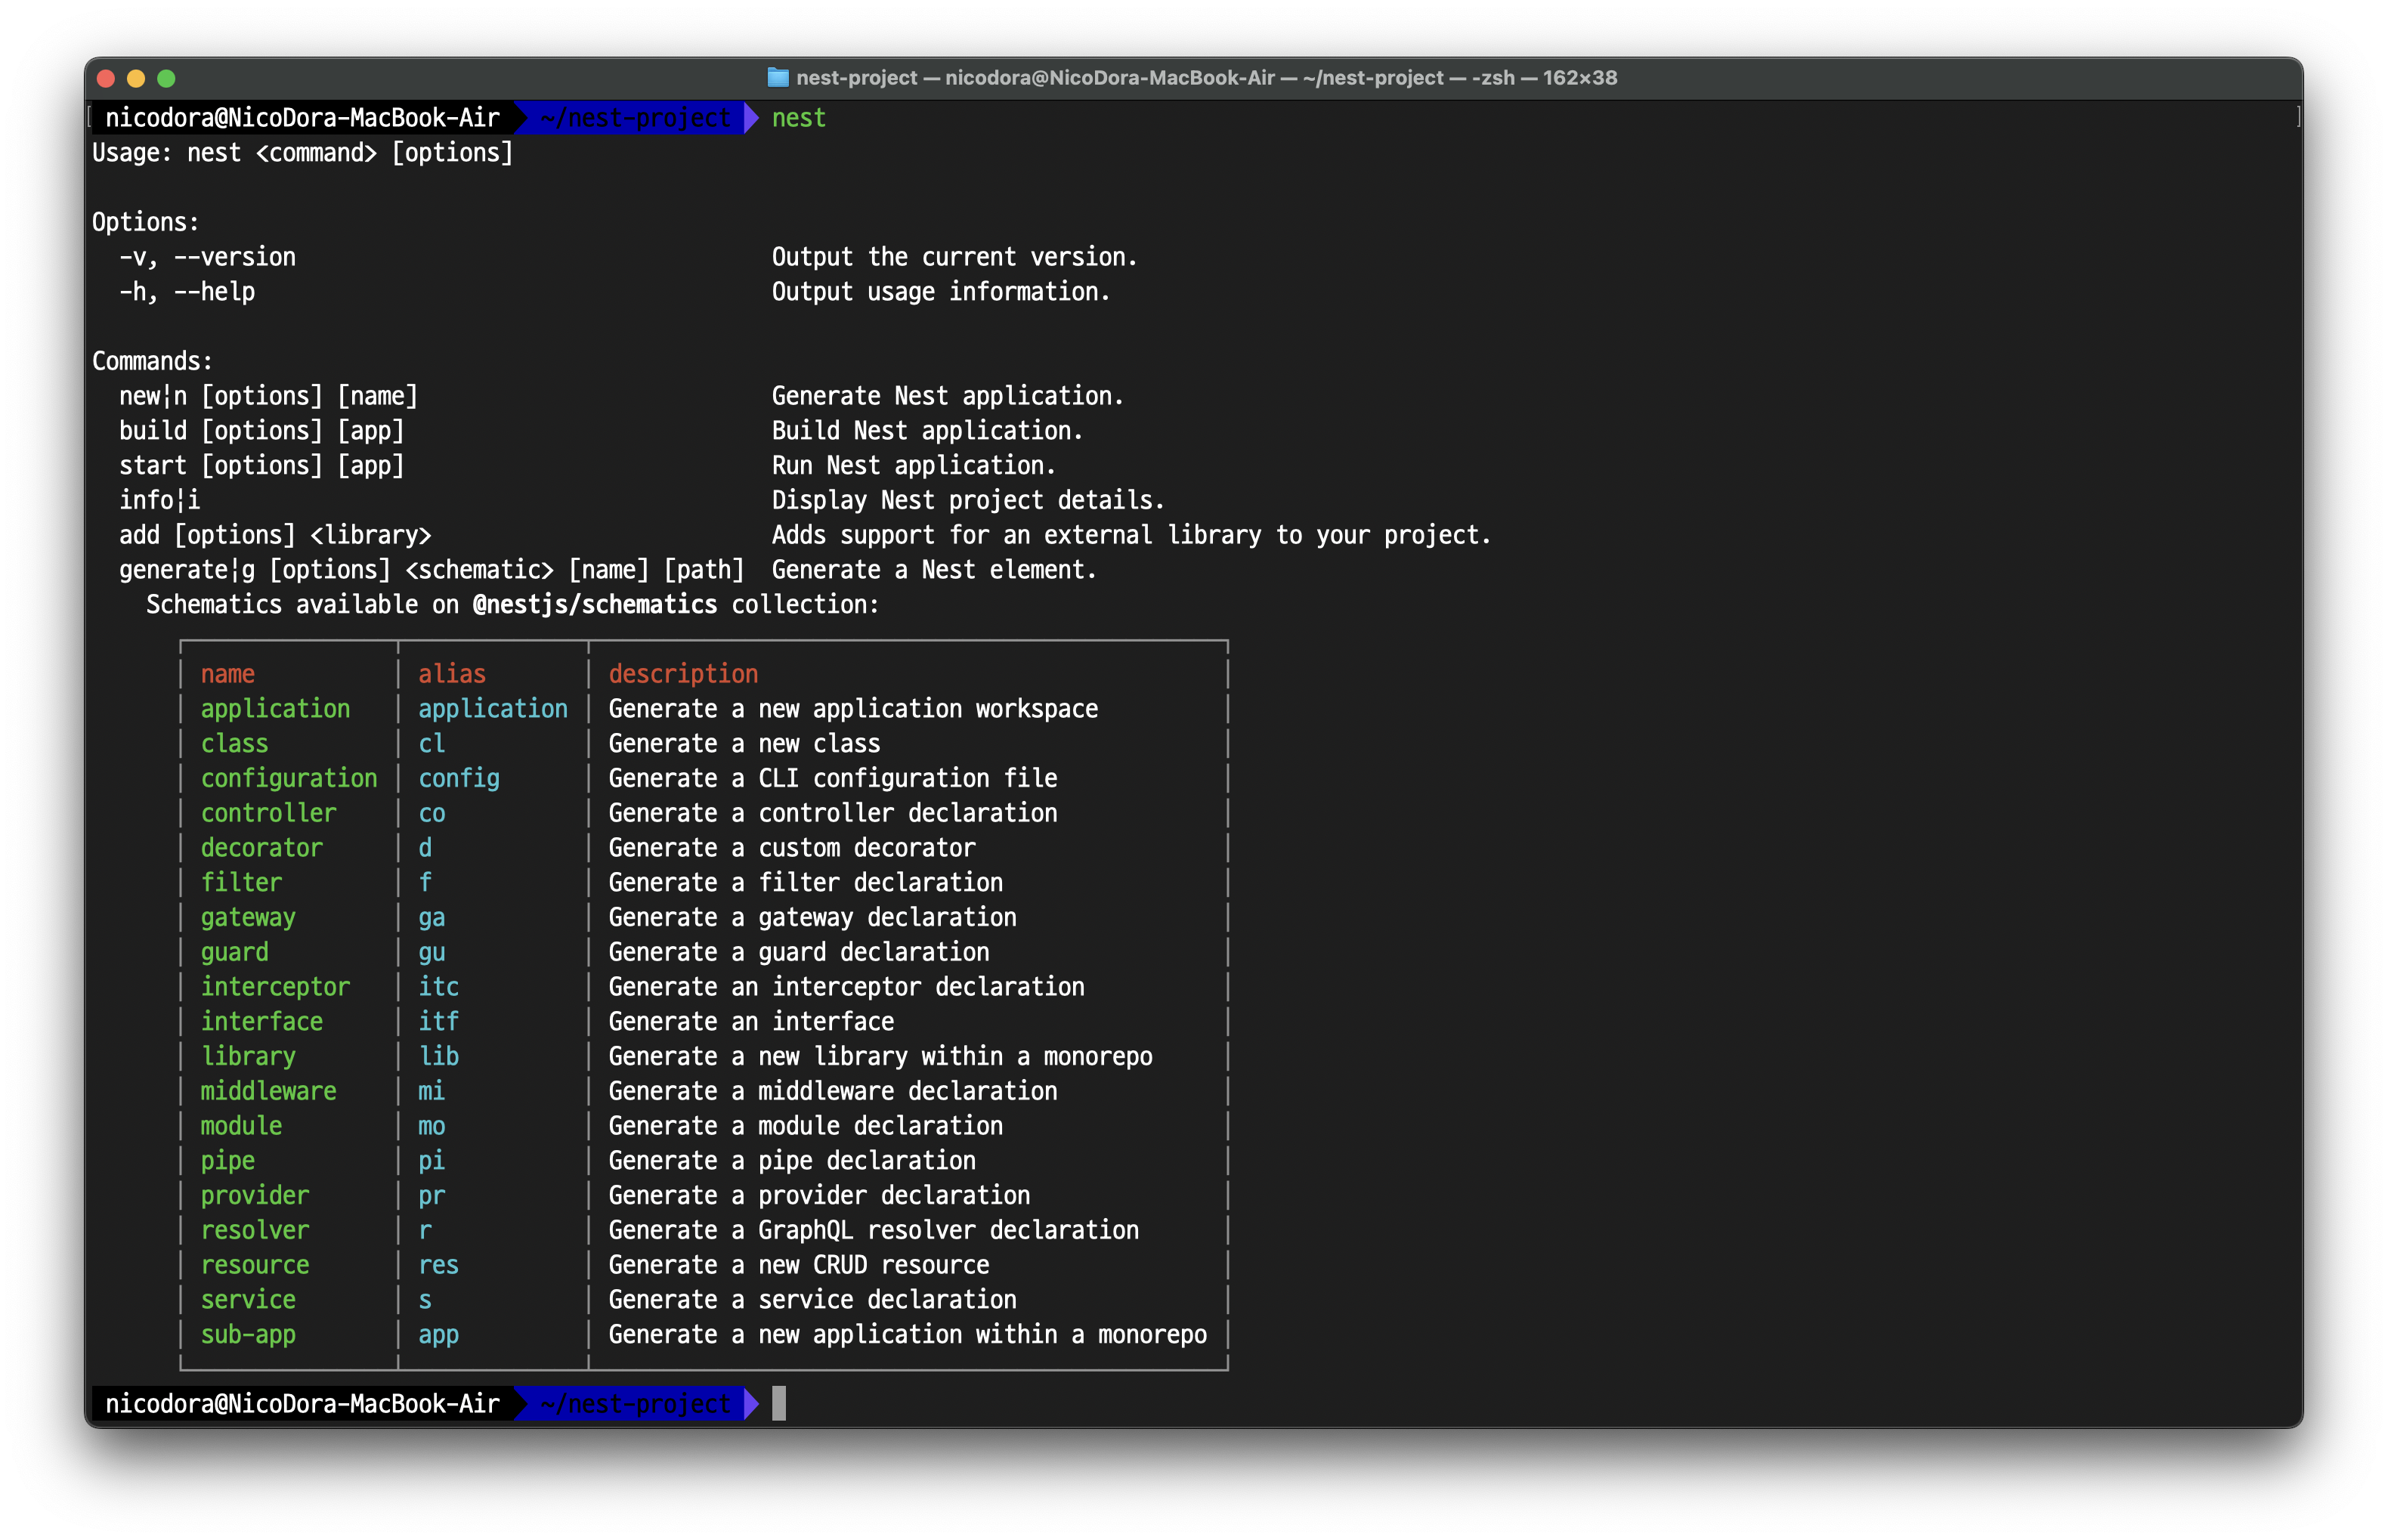The image size is (2388, 1540).
Task: Click 'interface' schematic name
Action: point(262,1022)
